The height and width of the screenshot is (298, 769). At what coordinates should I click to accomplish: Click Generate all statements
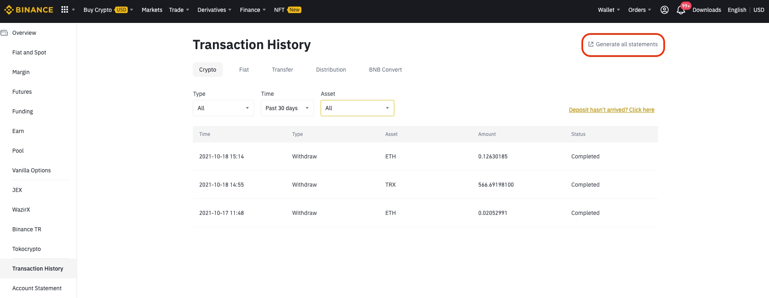623,44
